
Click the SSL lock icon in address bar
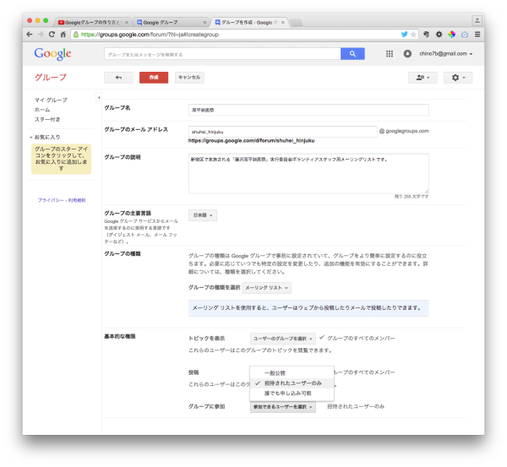(76, 35)
